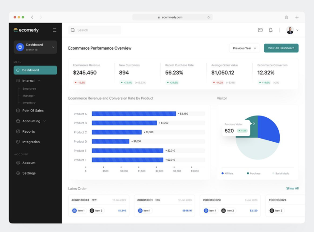This screenshot has width=314, height=232.
Task: Open order #ORD13001 card
Action: (164, 206)
